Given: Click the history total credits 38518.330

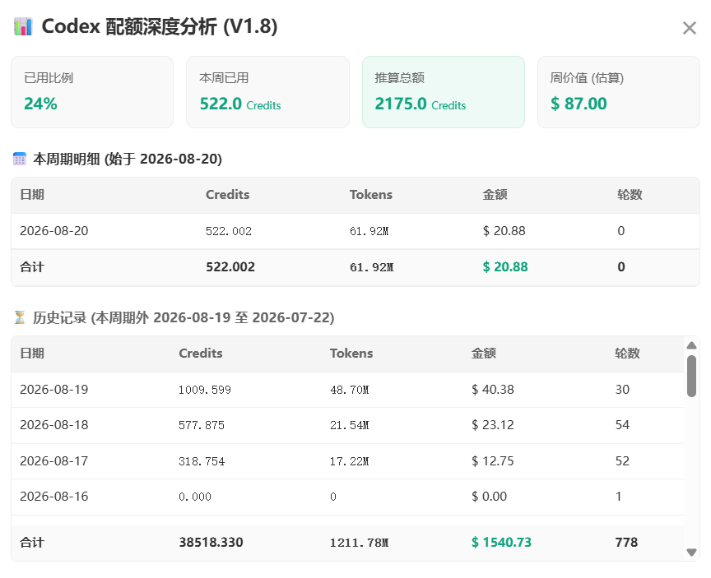Looking at the screenshot, I should 211,542.
